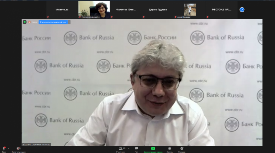Viewport: 275px width, 153px height.
Task: Toggle the Отключить оригинальный звук button
Action: 53,22
